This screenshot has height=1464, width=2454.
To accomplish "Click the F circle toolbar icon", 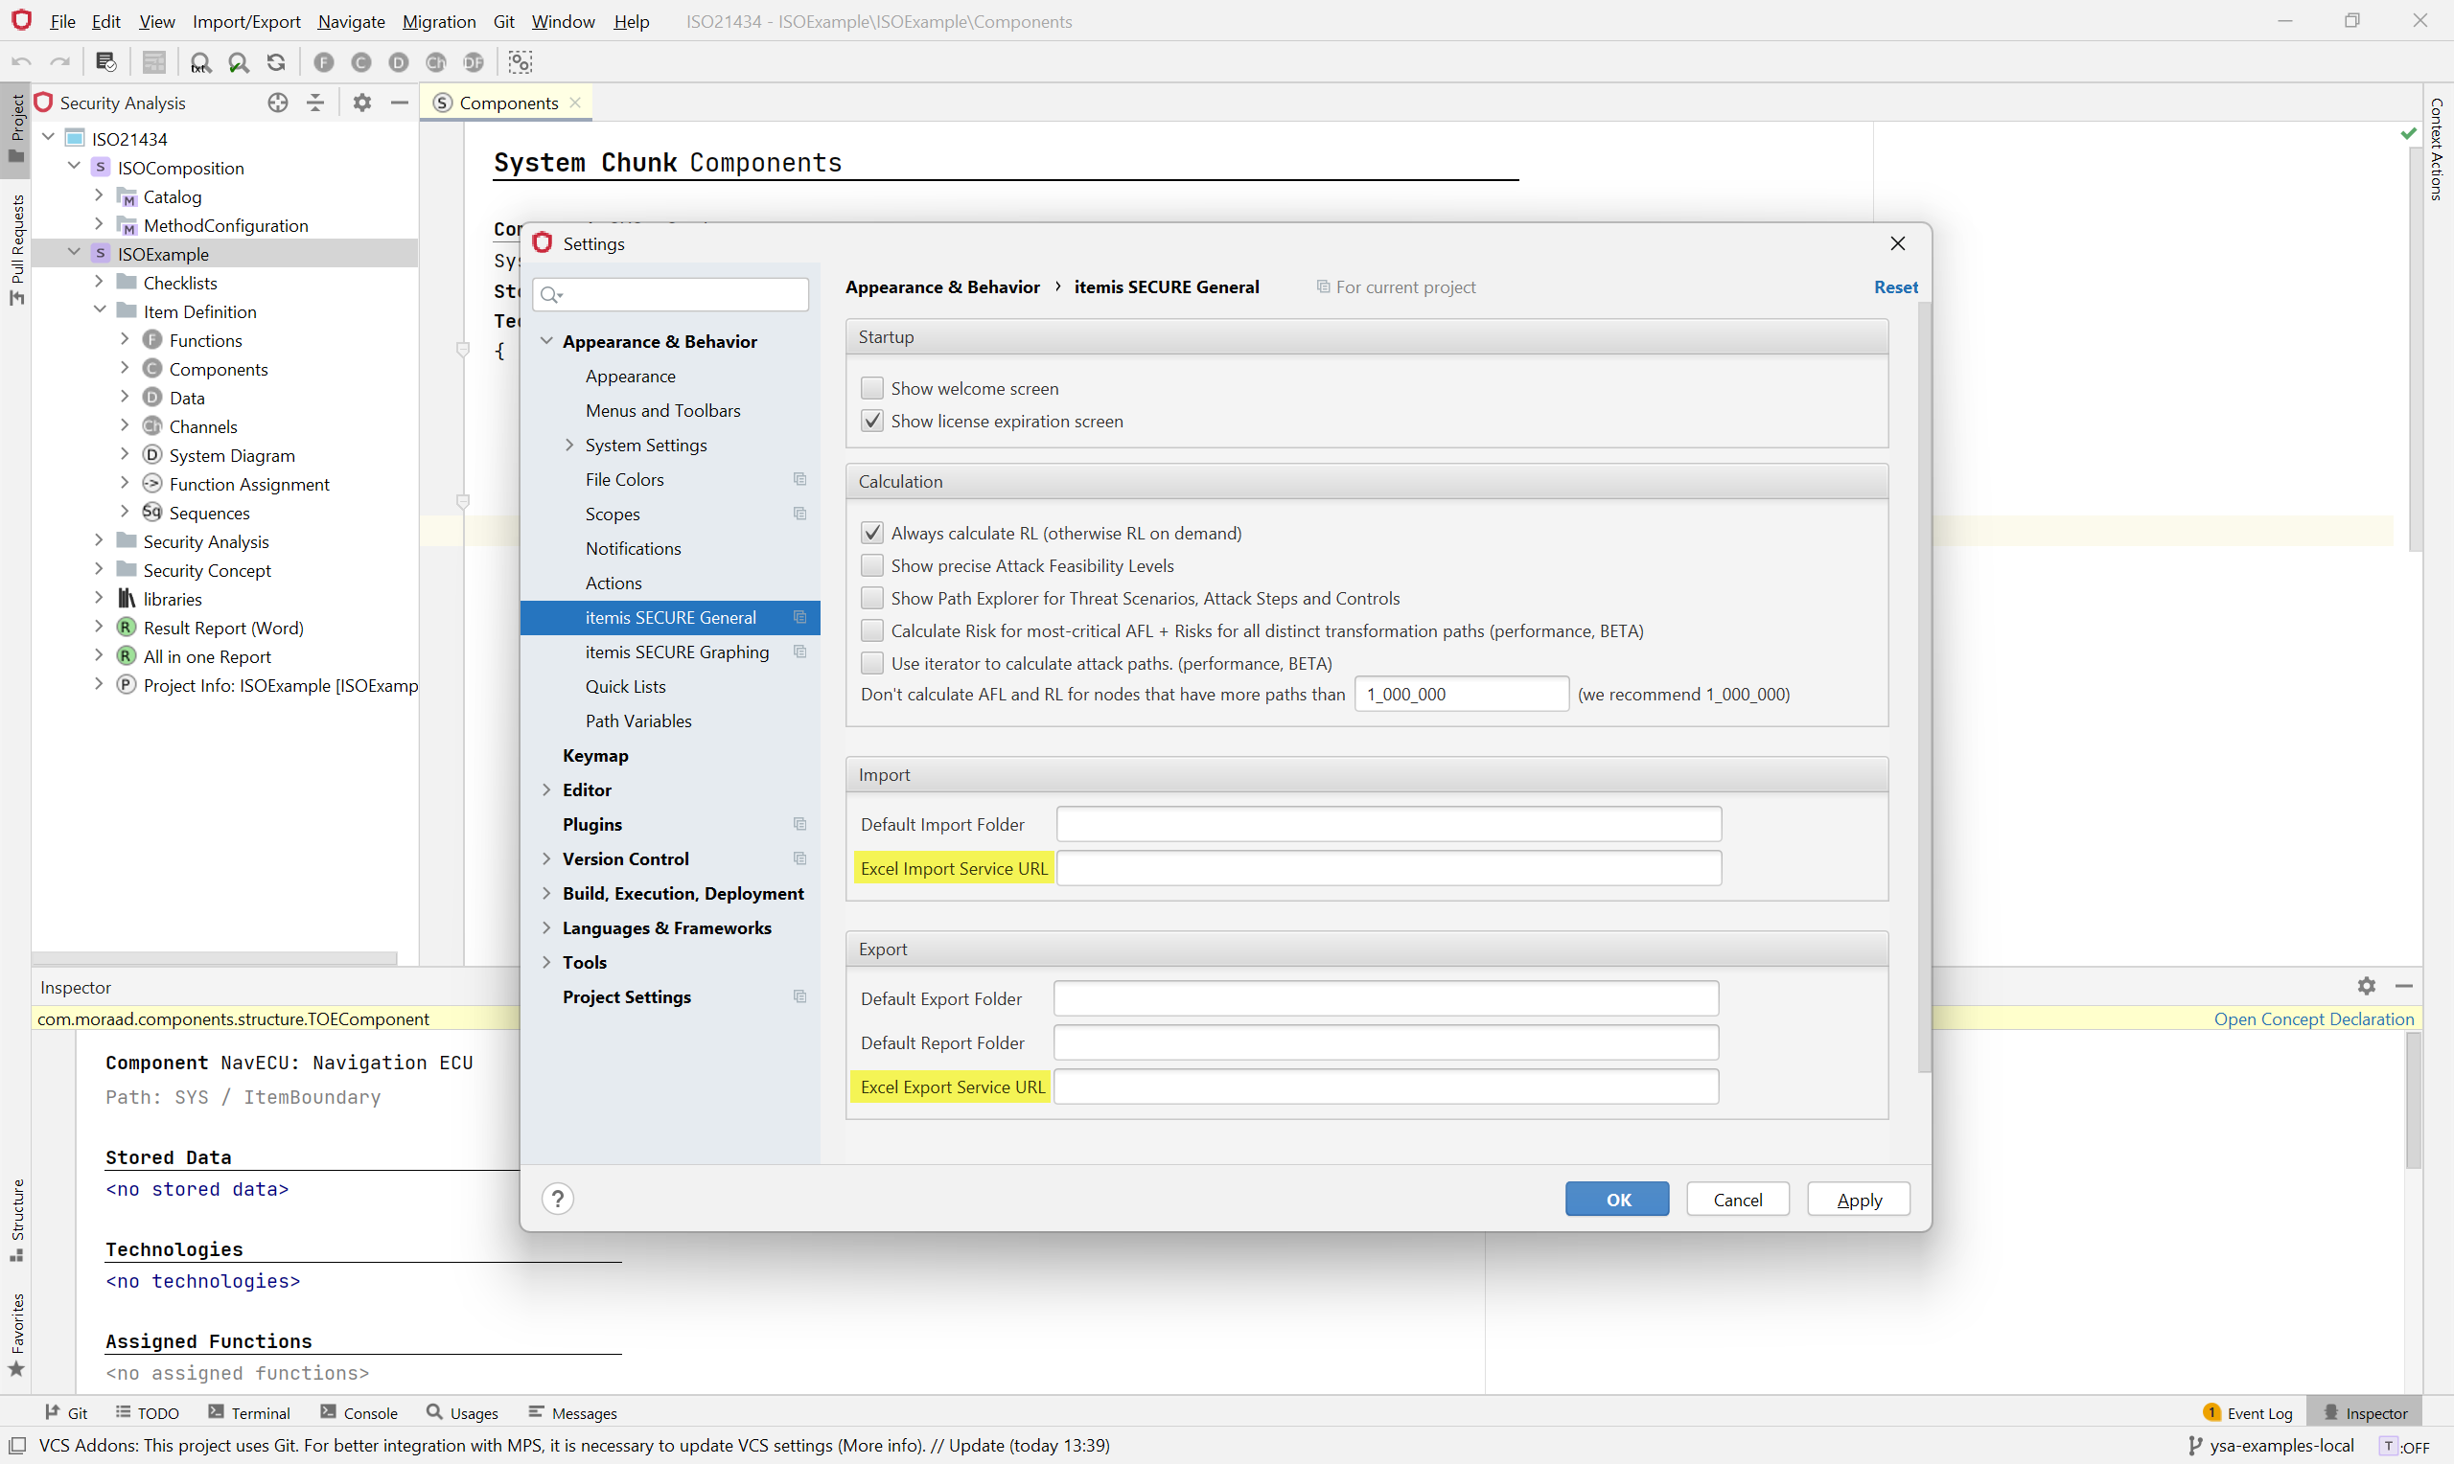I will [324, 62].
